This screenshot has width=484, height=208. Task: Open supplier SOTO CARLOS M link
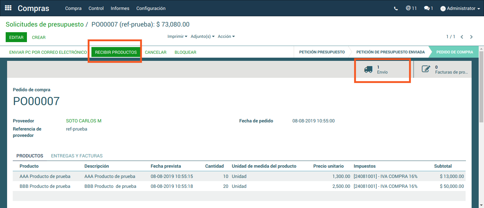pos(84,121)
